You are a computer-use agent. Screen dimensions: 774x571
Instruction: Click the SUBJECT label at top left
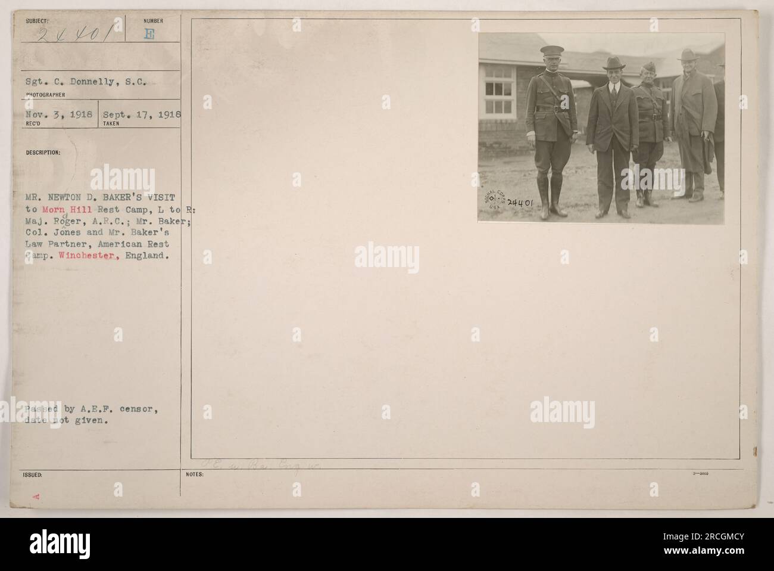[36, 21]
